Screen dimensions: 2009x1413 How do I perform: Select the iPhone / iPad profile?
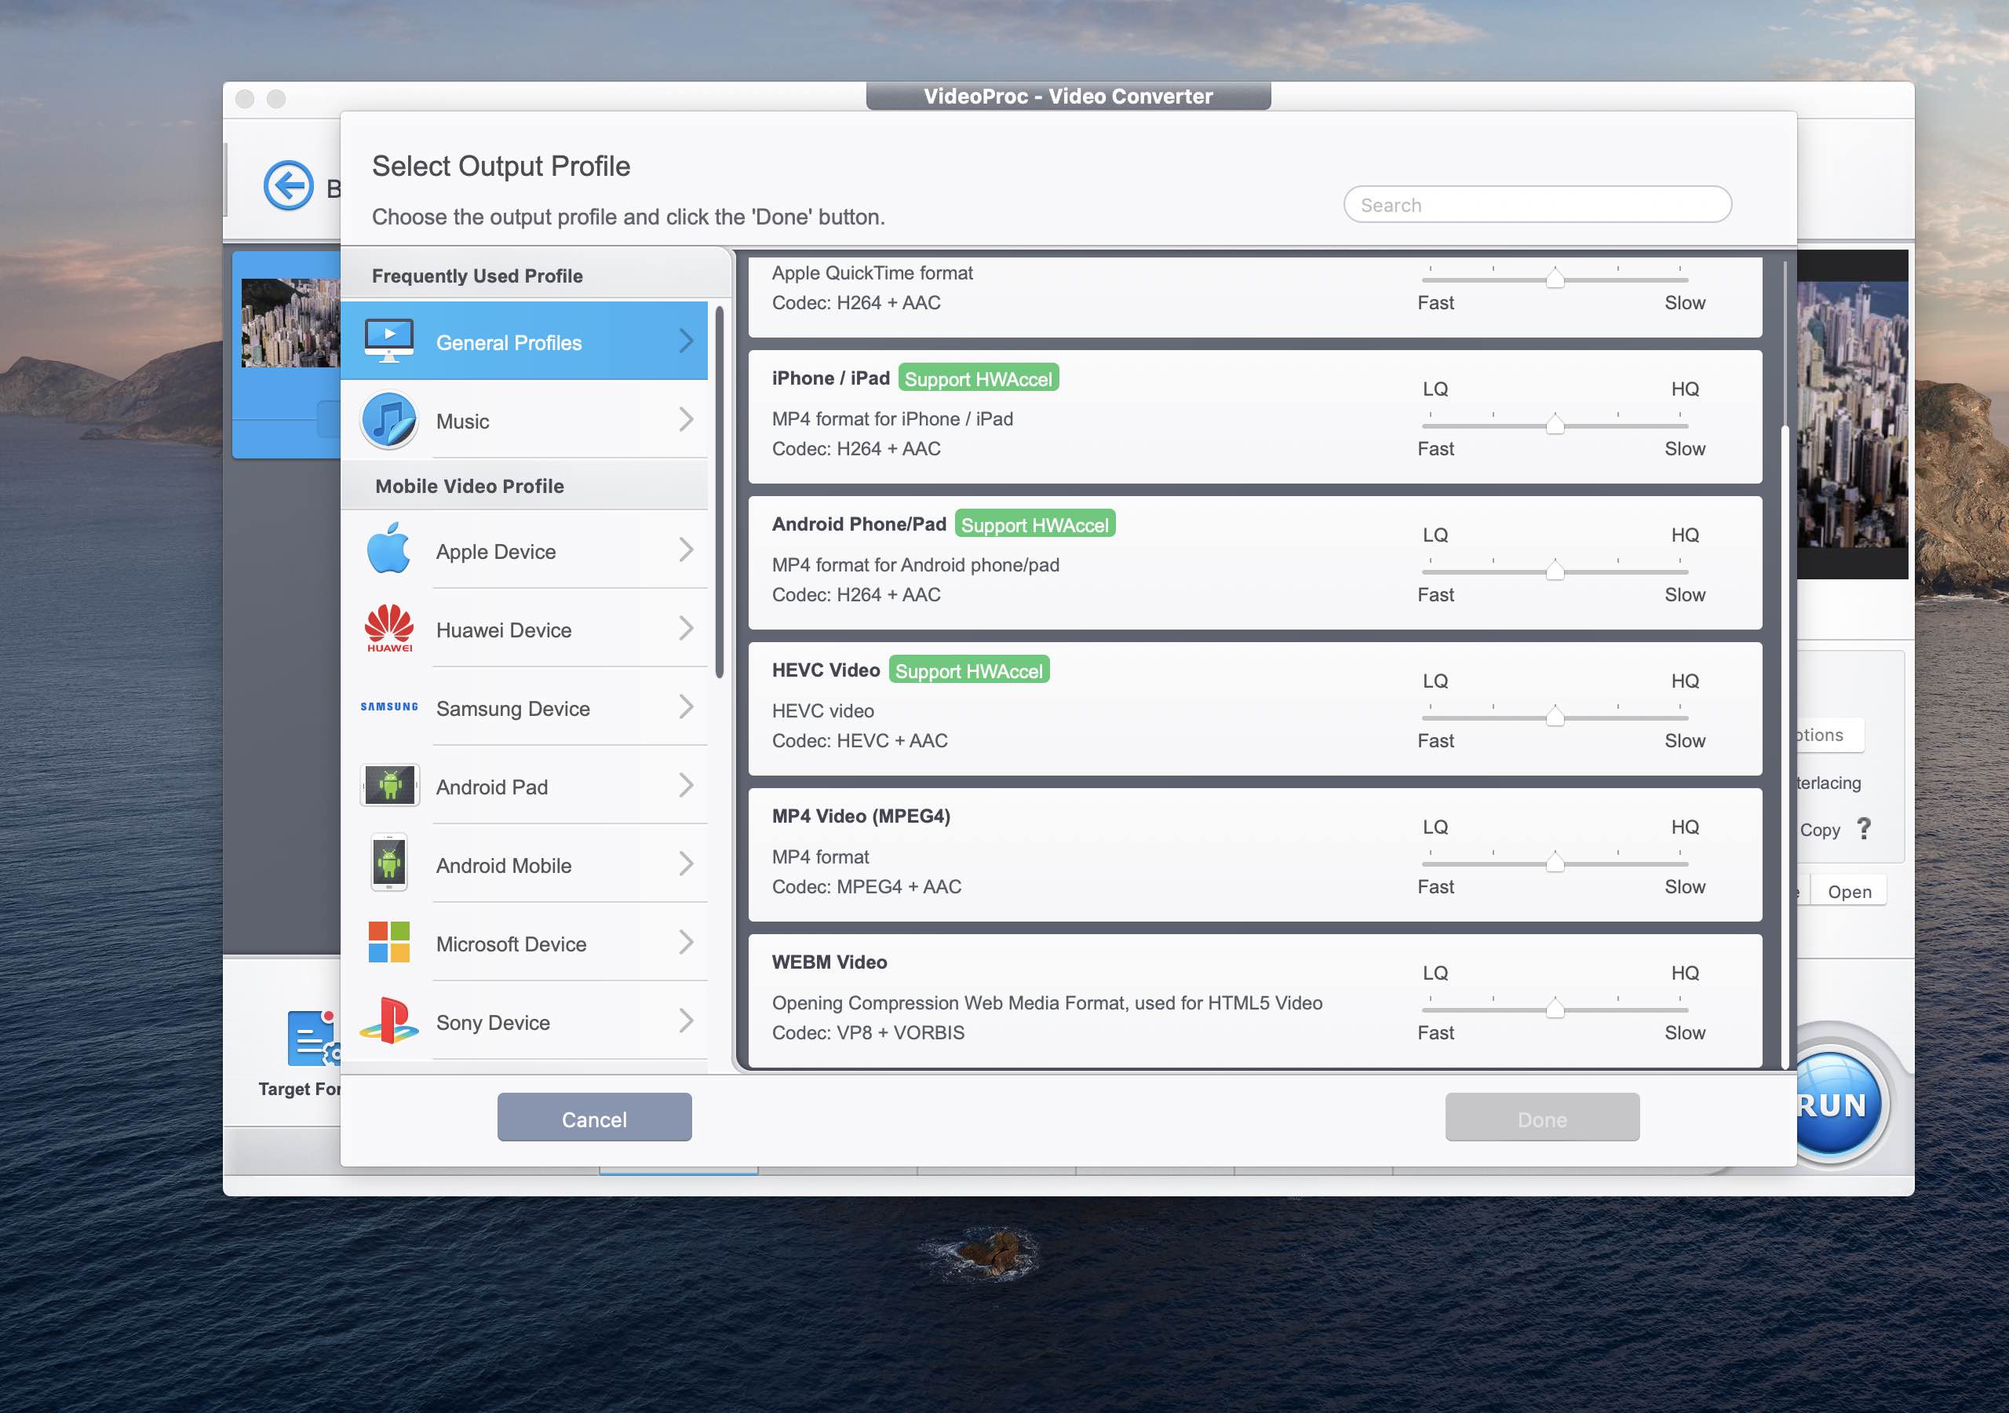(x=1255, y=417)
